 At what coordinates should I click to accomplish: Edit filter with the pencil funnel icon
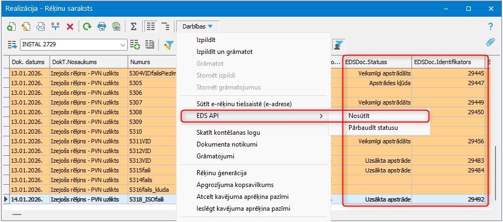pyautogui.click(x=168, y=45)
